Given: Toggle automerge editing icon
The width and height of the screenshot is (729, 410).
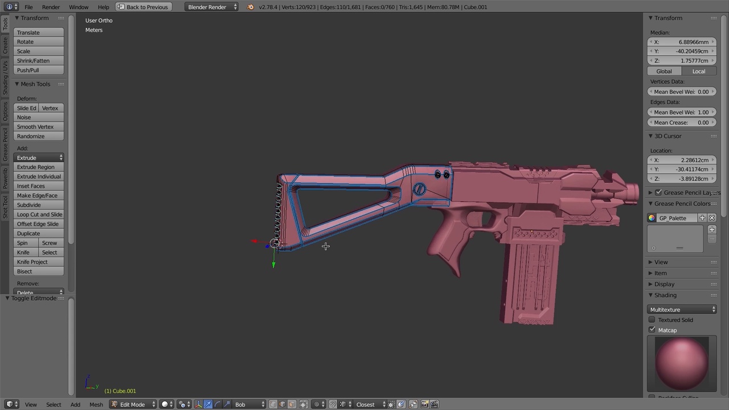Looking at the screenshot, I should click(413, 404).
